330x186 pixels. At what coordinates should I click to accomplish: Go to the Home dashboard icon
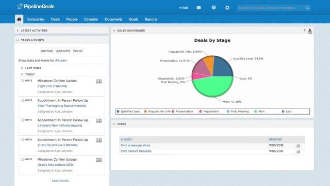point(19,20)
